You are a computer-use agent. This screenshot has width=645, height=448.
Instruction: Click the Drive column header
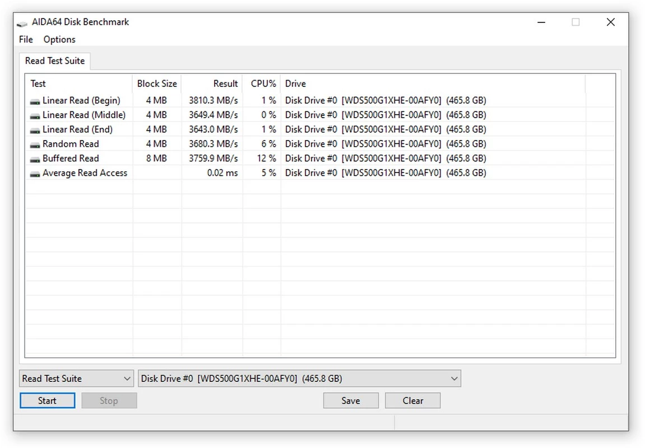[433, 83]
